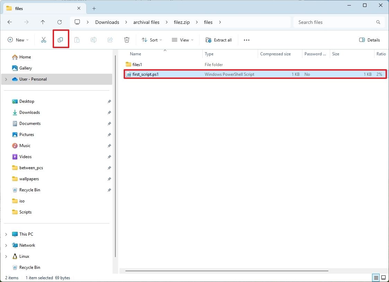
Task: Delete the selected file using the trash icon
Action: point(126,39)
